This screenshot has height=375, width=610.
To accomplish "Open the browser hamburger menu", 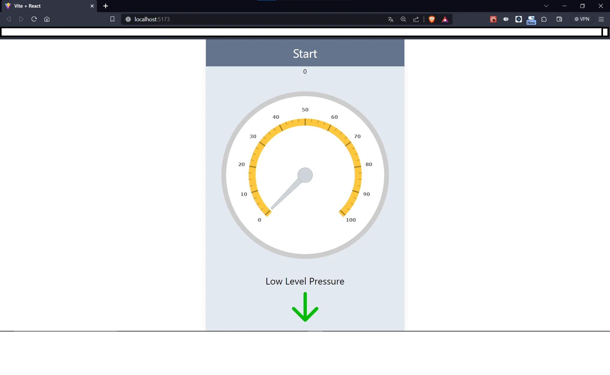I will point(601,19).
